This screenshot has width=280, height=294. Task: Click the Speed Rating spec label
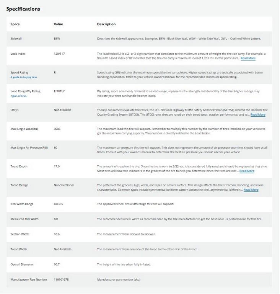point(19,72)
